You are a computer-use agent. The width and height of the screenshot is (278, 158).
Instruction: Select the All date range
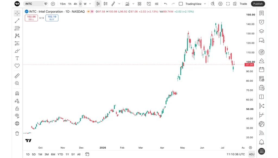(x=79, y=154)
